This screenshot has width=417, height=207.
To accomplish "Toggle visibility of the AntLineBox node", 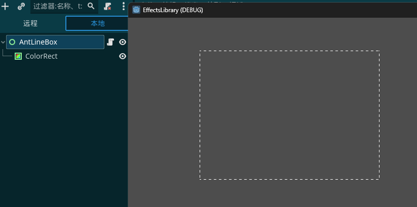I will click(x=122, y=42).
